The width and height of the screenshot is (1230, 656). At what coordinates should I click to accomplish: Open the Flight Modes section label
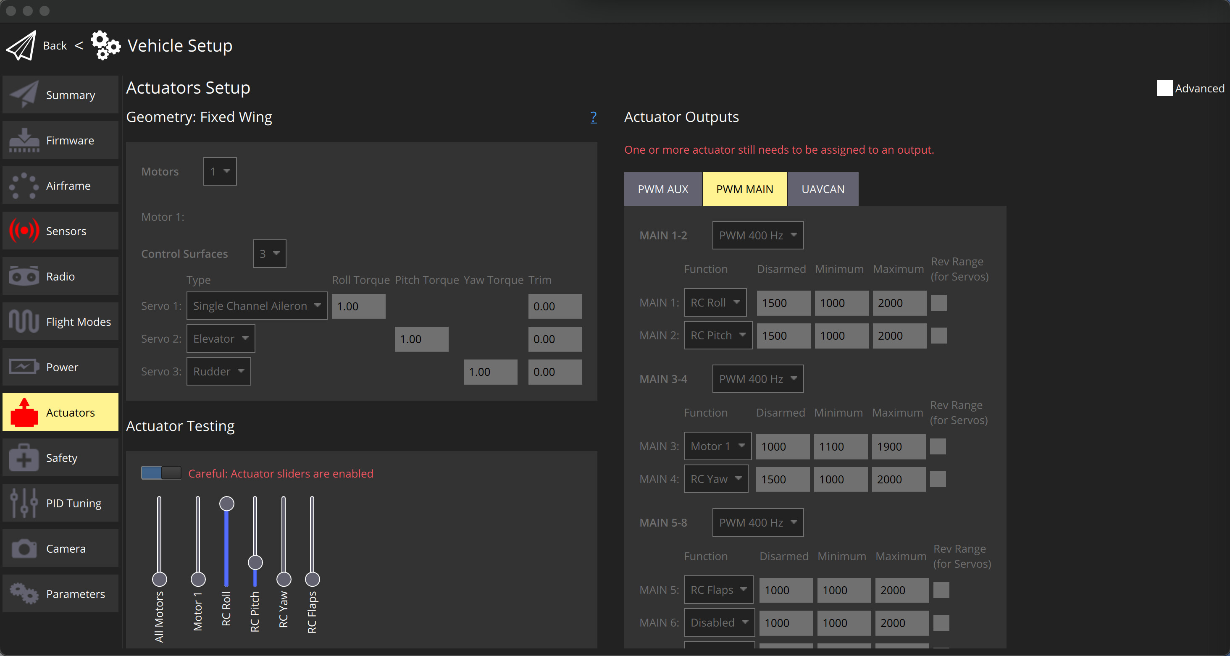click(78, 322)
